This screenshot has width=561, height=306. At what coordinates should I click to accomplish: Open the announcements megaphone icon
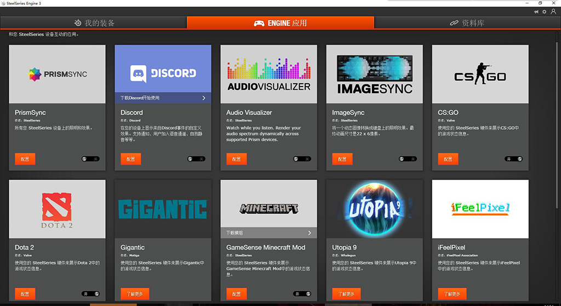(536, 11)
